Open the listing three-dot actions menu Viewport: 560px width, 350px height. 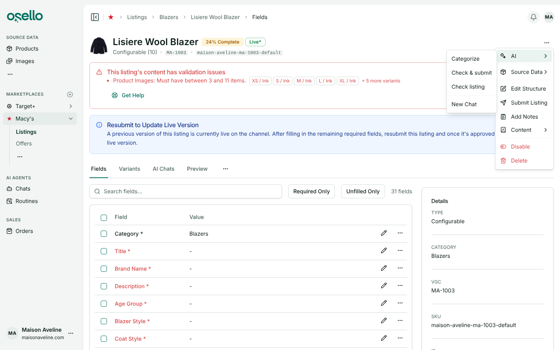547,43
